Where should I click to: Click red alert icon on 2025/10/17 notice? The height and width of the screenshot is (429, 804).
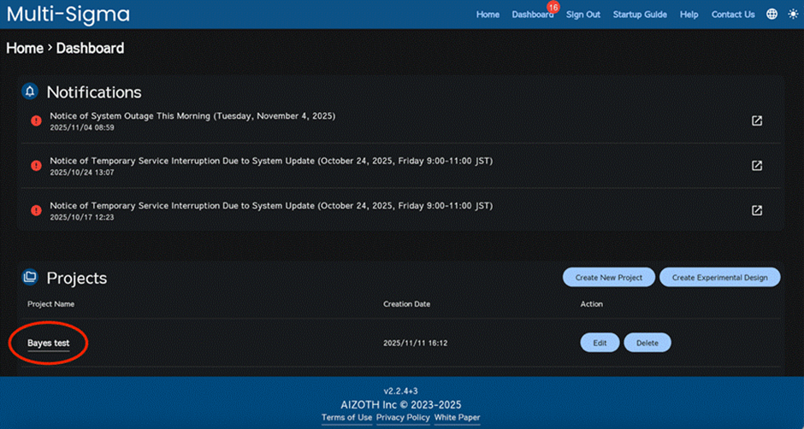(36, 210)
